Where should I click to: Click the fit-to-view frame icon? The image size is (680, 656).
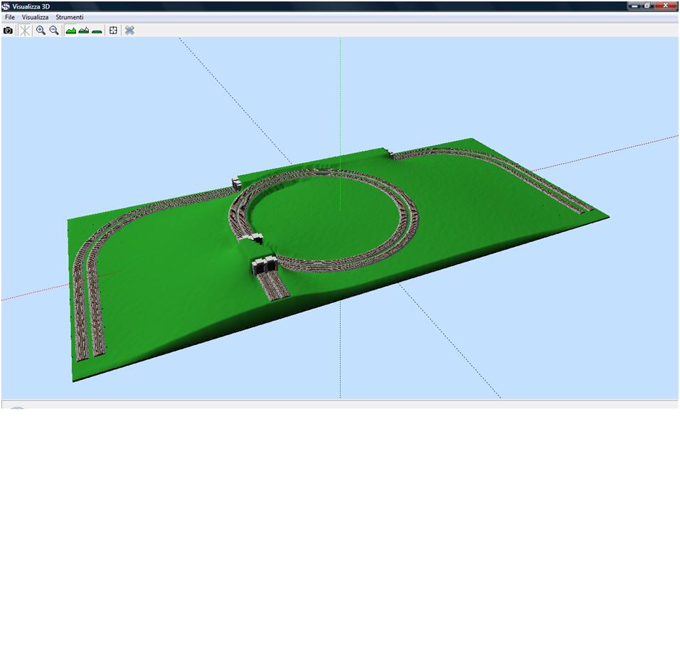pos(113,31)
